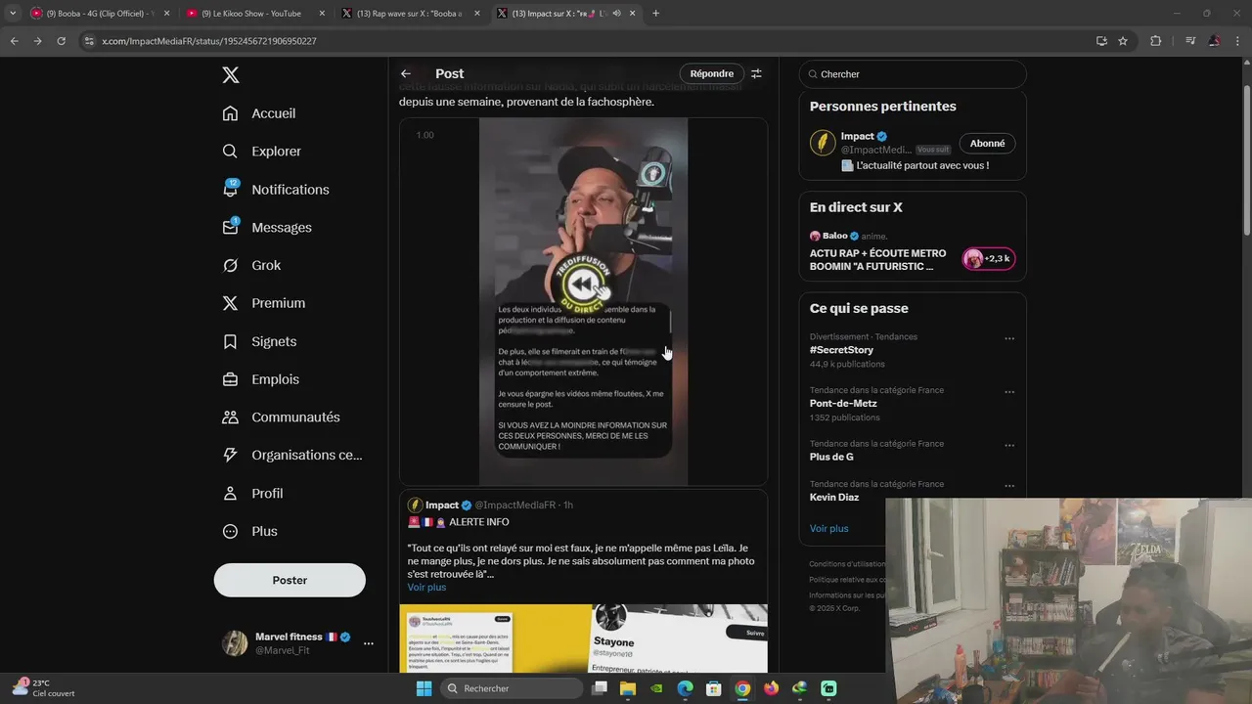The image size is (1252, 704).
Task: Open options for Kevin Diaz trend
Action: (x=1009, y=486)
